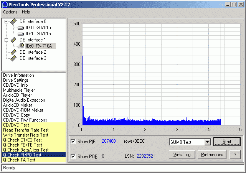
Task: Click the View Log button
Action: [182, 155]
